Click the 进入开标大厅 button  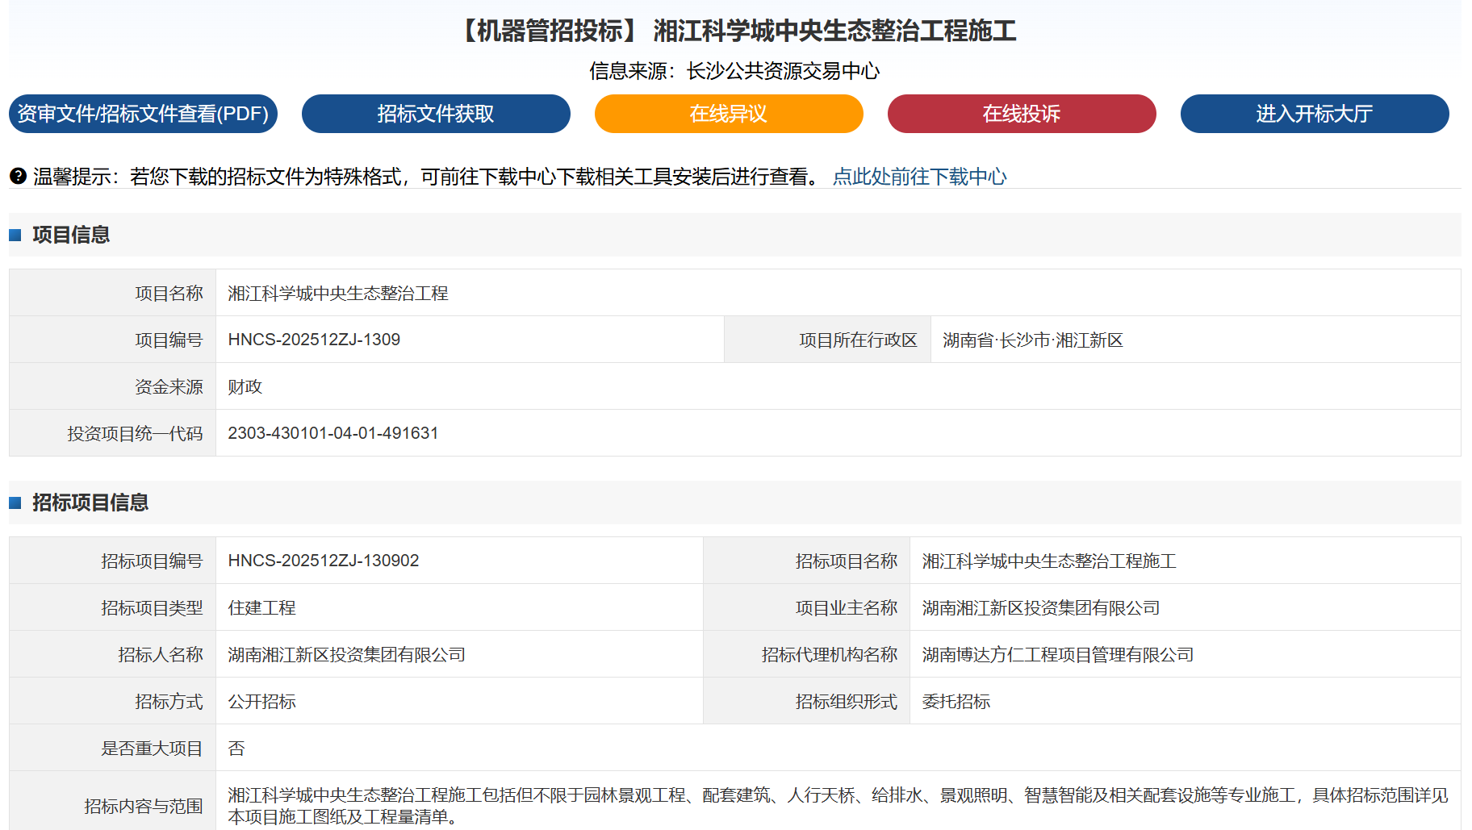click(x=1315, y=114)
